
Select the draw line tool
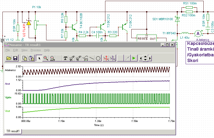[x=91, y=58]
